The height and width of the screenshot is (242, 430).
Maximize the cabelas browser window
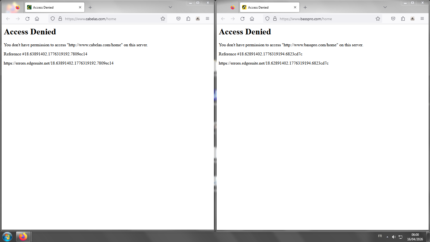tap(198, 3)
